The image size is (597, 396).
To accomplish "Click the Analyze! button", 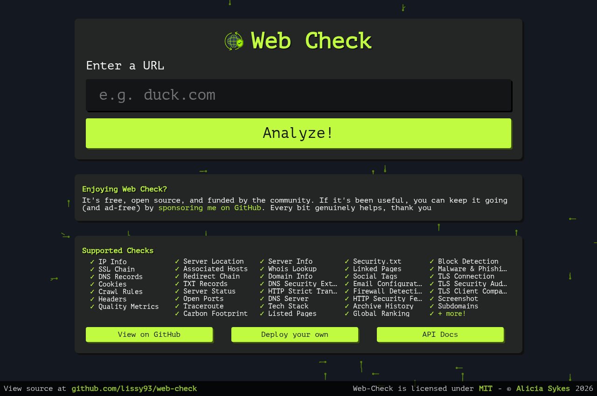I will click(x=298, y=133).
